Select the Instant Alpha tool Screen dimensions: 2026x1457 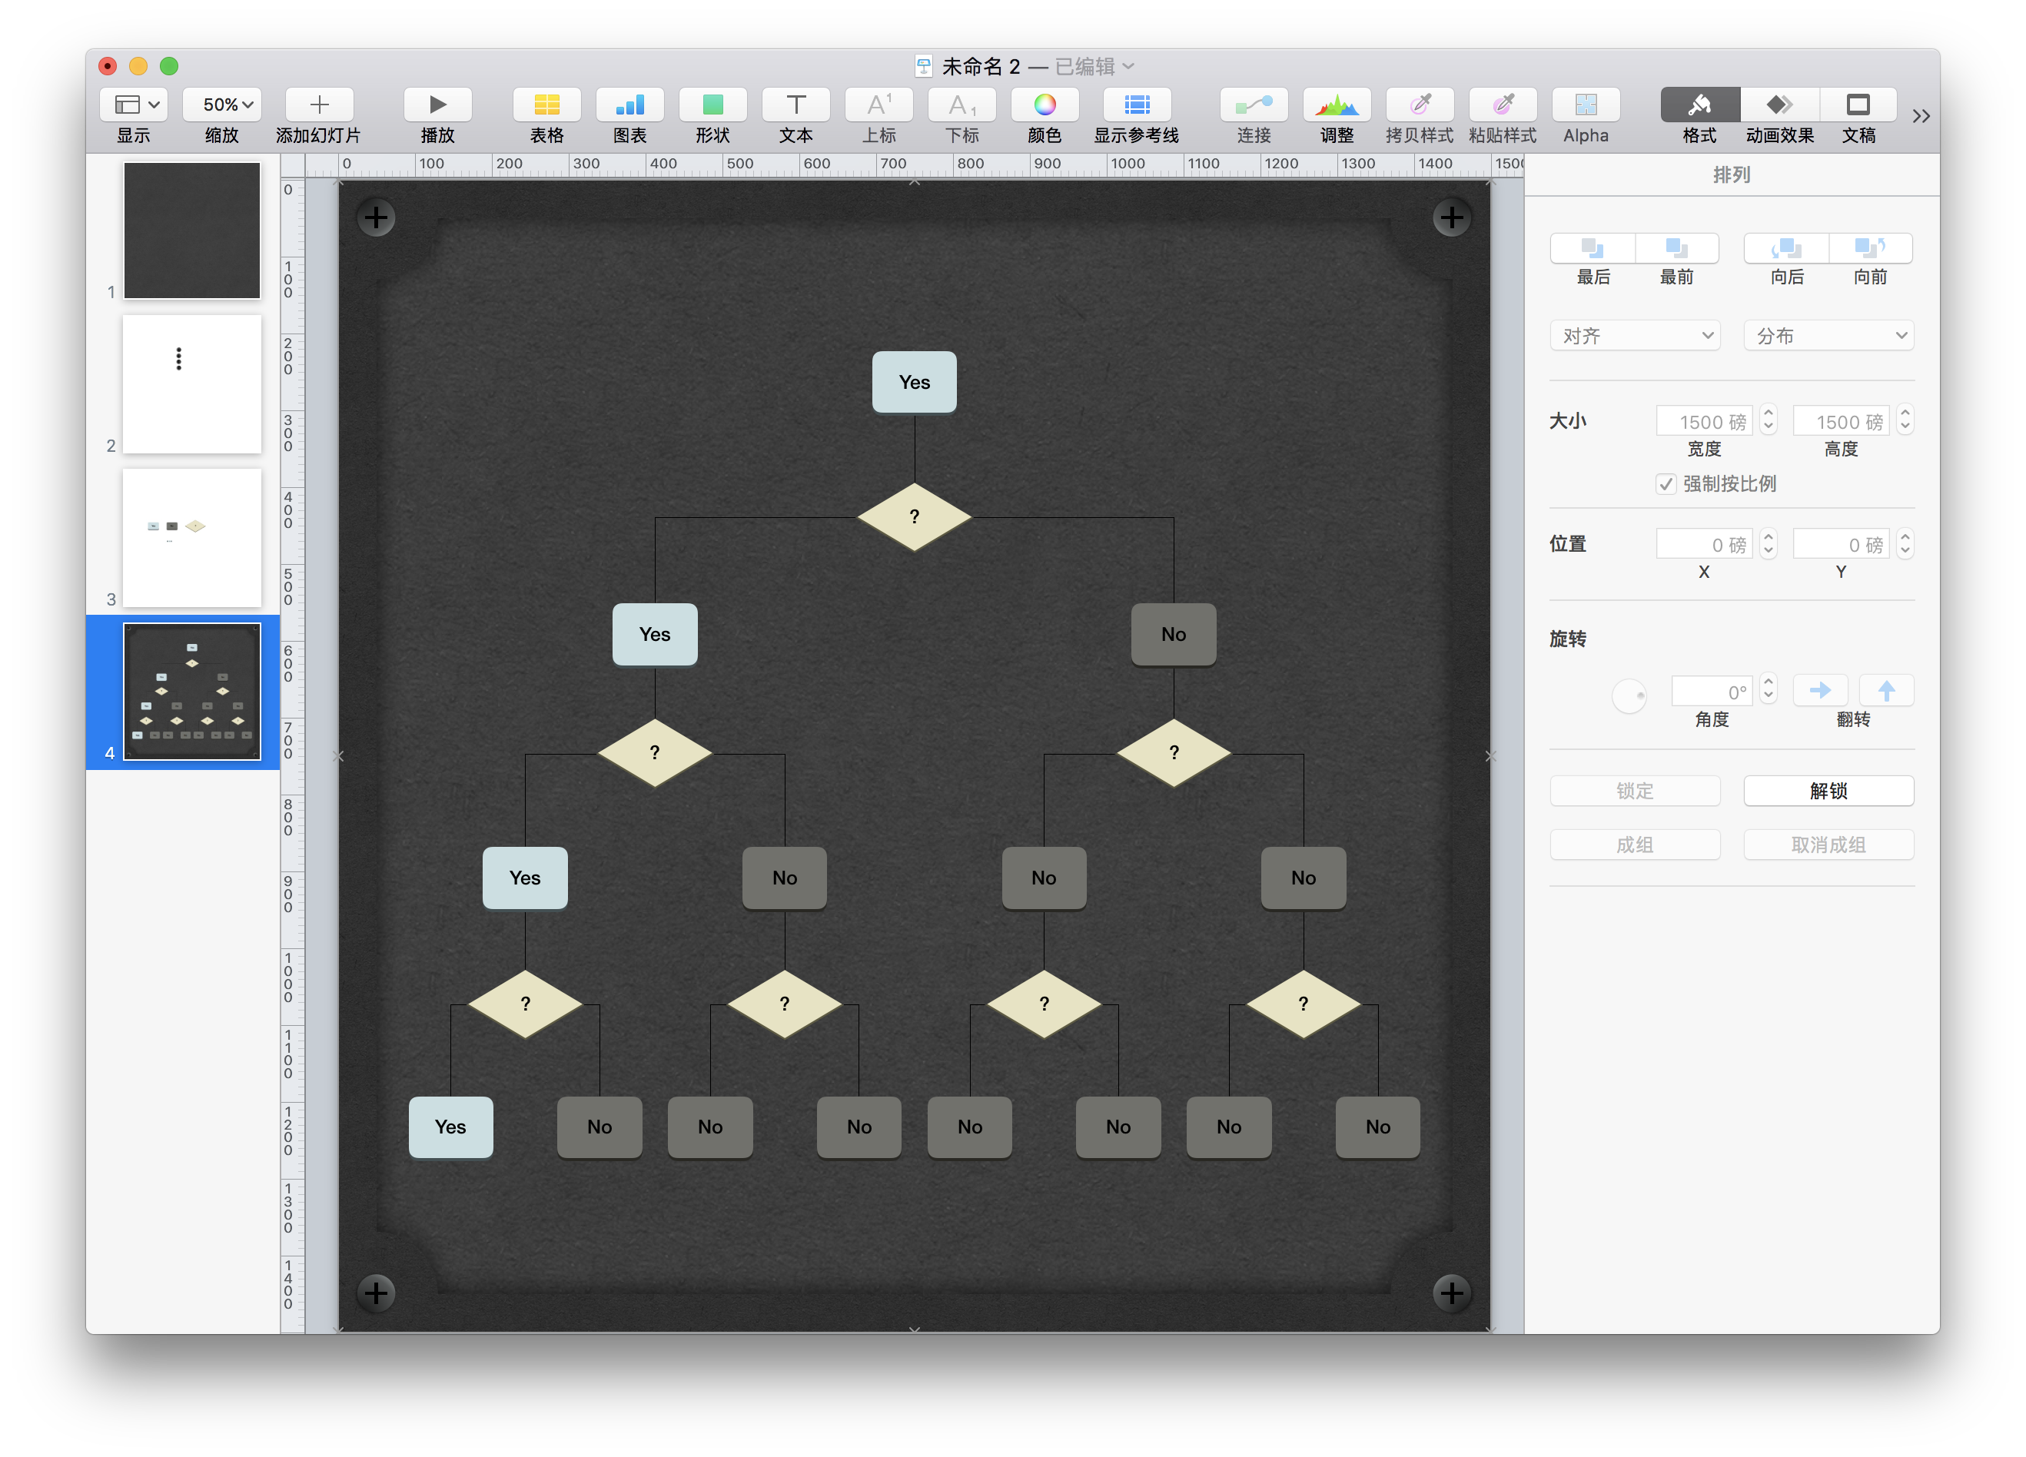point(1586,105)
